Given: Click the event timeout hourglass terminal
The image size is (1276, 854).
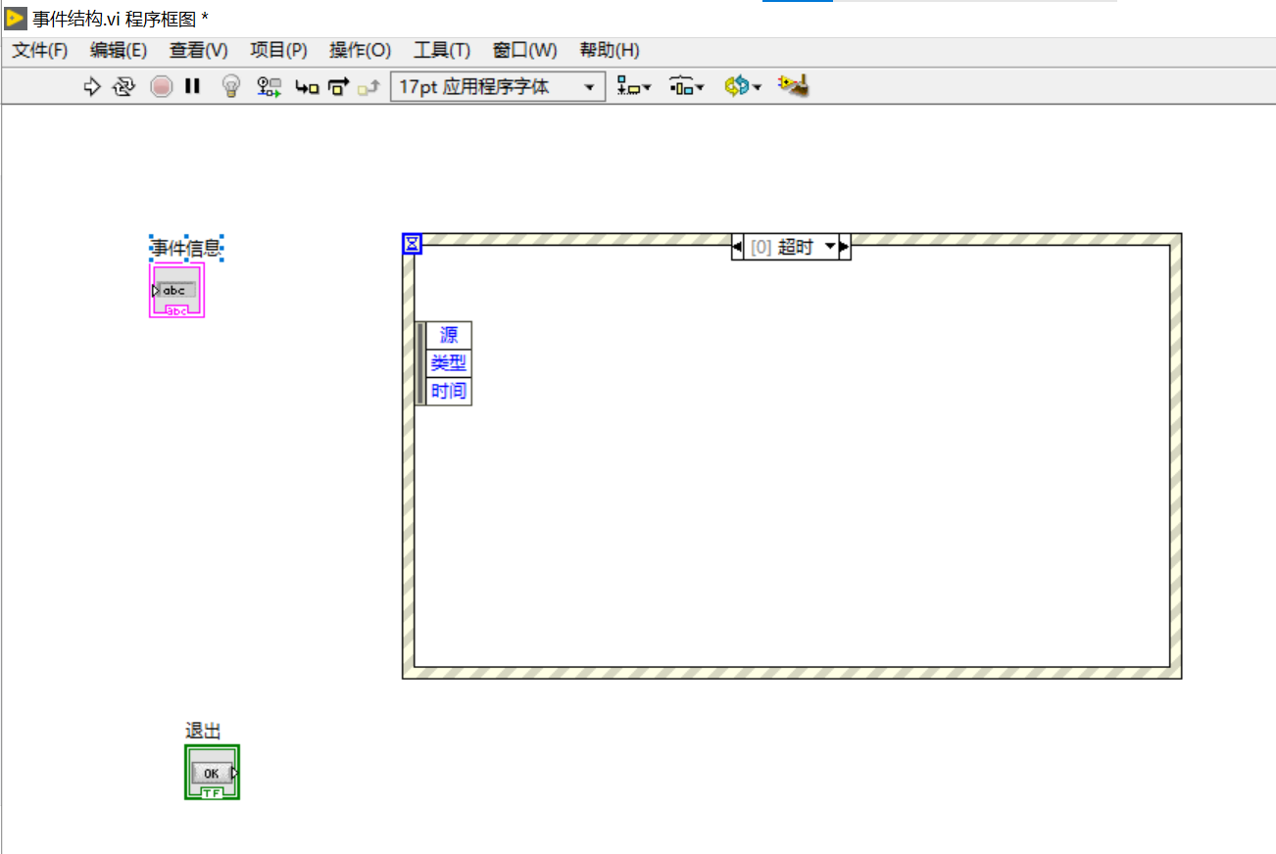Looking at the screenshot, I should [x=412, y=243].
